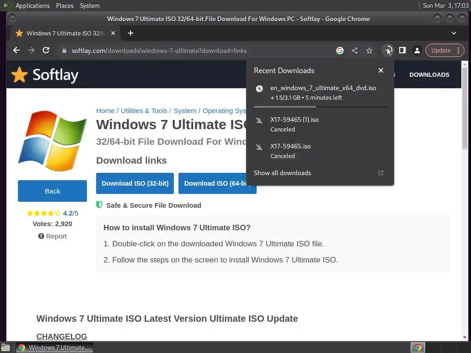Screen dimensions: 471x353
Task: Click the green shield security icon
Action: pos(99,205)
